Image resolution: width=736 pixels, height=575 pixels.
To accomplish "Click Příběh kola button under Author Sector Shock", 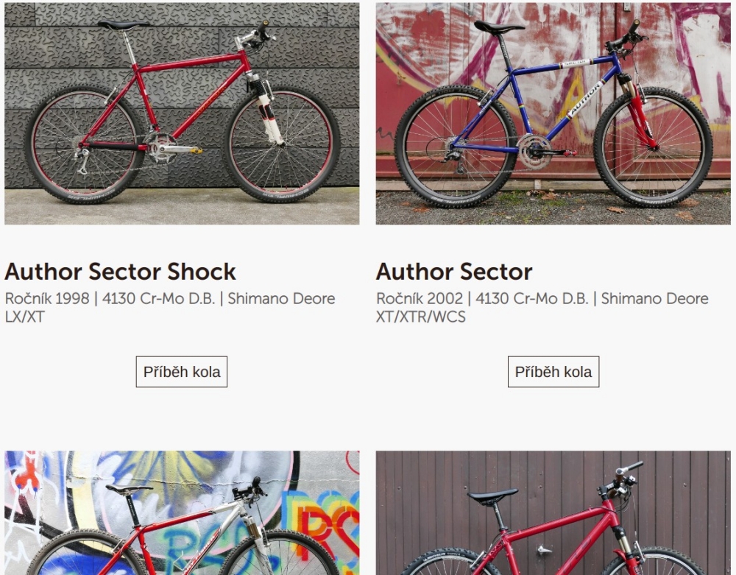I will [x=182, y=372].
